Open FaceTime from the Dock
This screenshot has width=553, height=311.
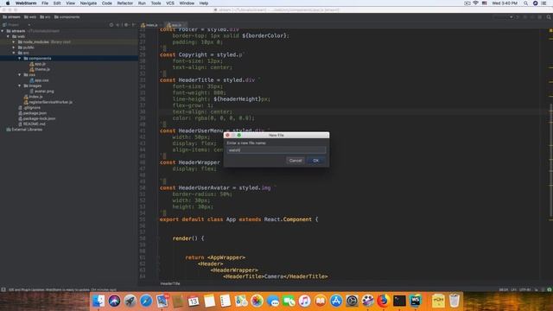pyautogui.click(x=289, y=301)
